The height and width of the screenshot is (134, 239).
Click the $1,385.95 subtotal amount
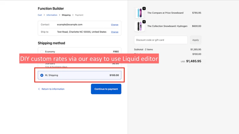196,49
